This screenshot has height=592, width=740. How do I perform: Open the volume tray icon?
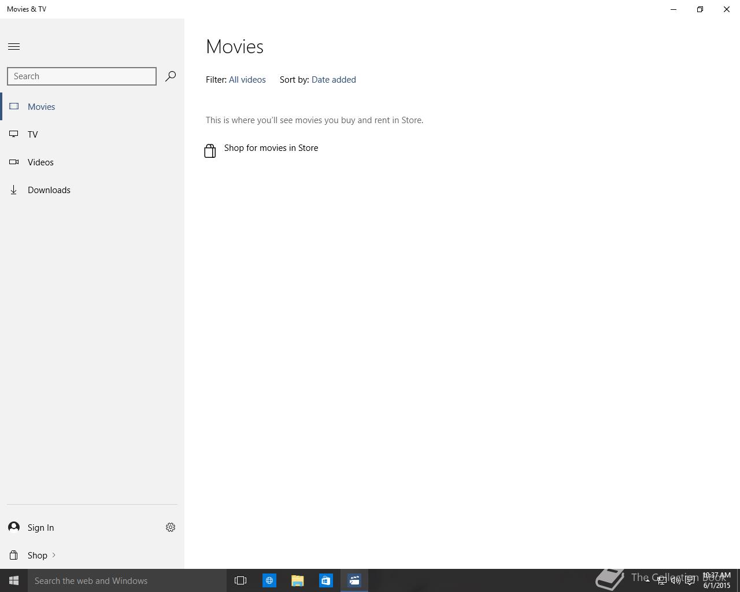pos(675,580)
